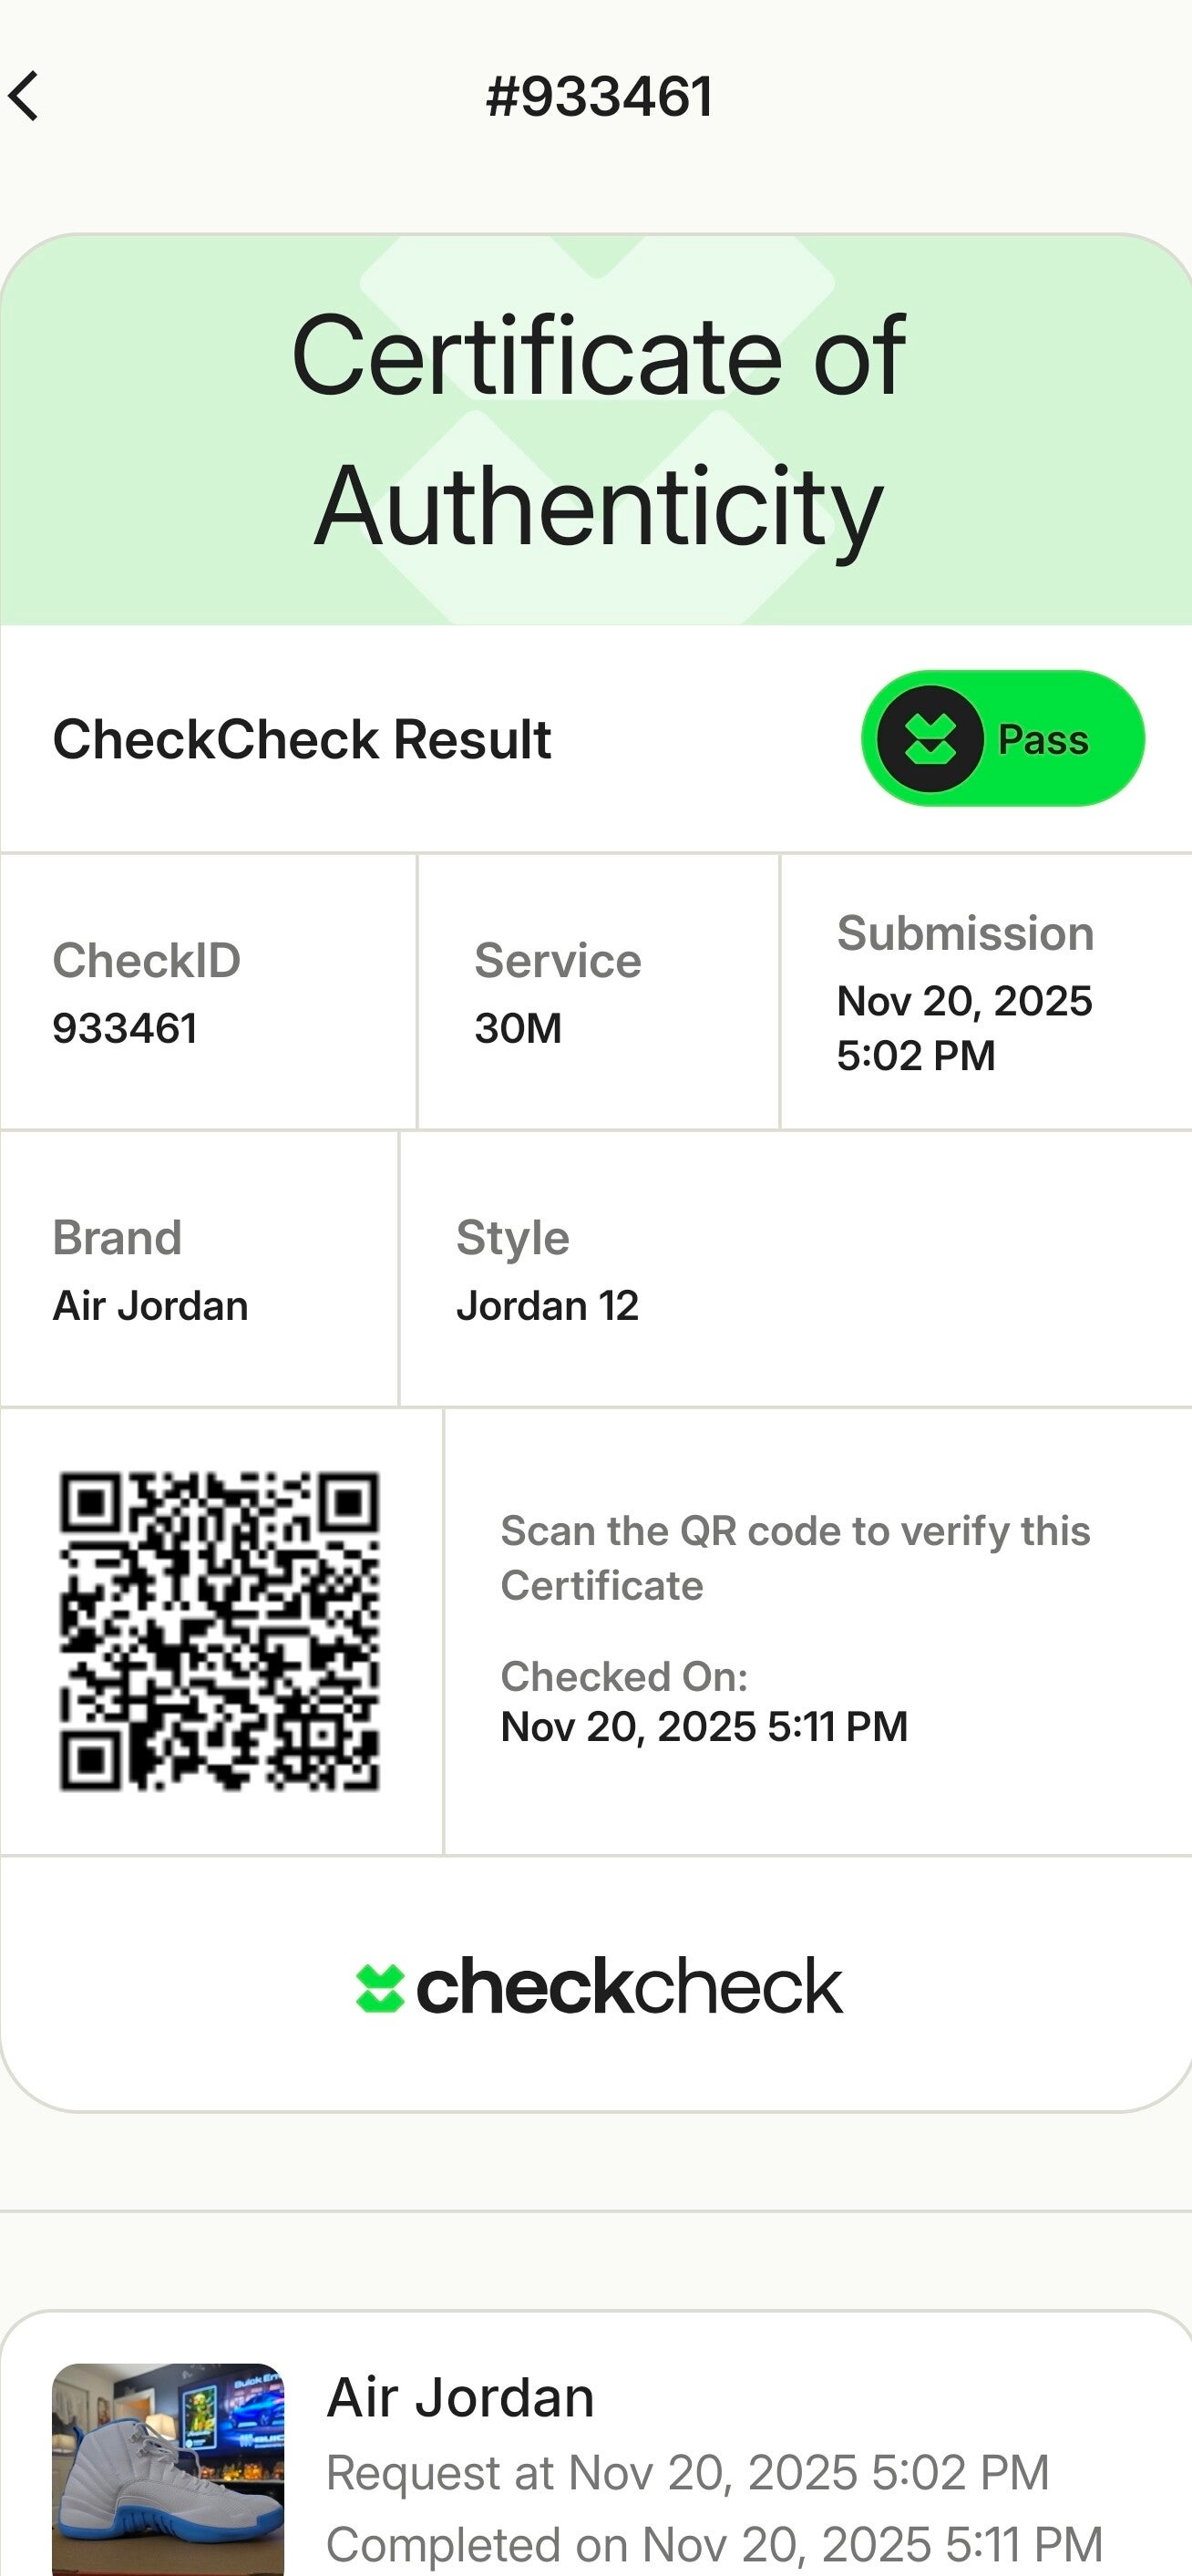The height and width of the screenshot is (2576, 1192).
Task: Tap the Scan the QR code instruction text
Action: [795, 1558]
